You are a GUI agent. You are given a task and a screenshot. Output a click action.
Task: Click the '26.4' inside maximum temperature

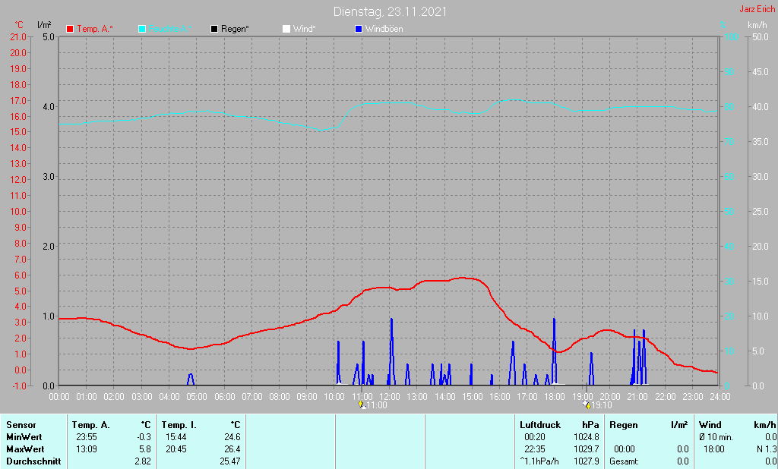[x=232, y=449]
